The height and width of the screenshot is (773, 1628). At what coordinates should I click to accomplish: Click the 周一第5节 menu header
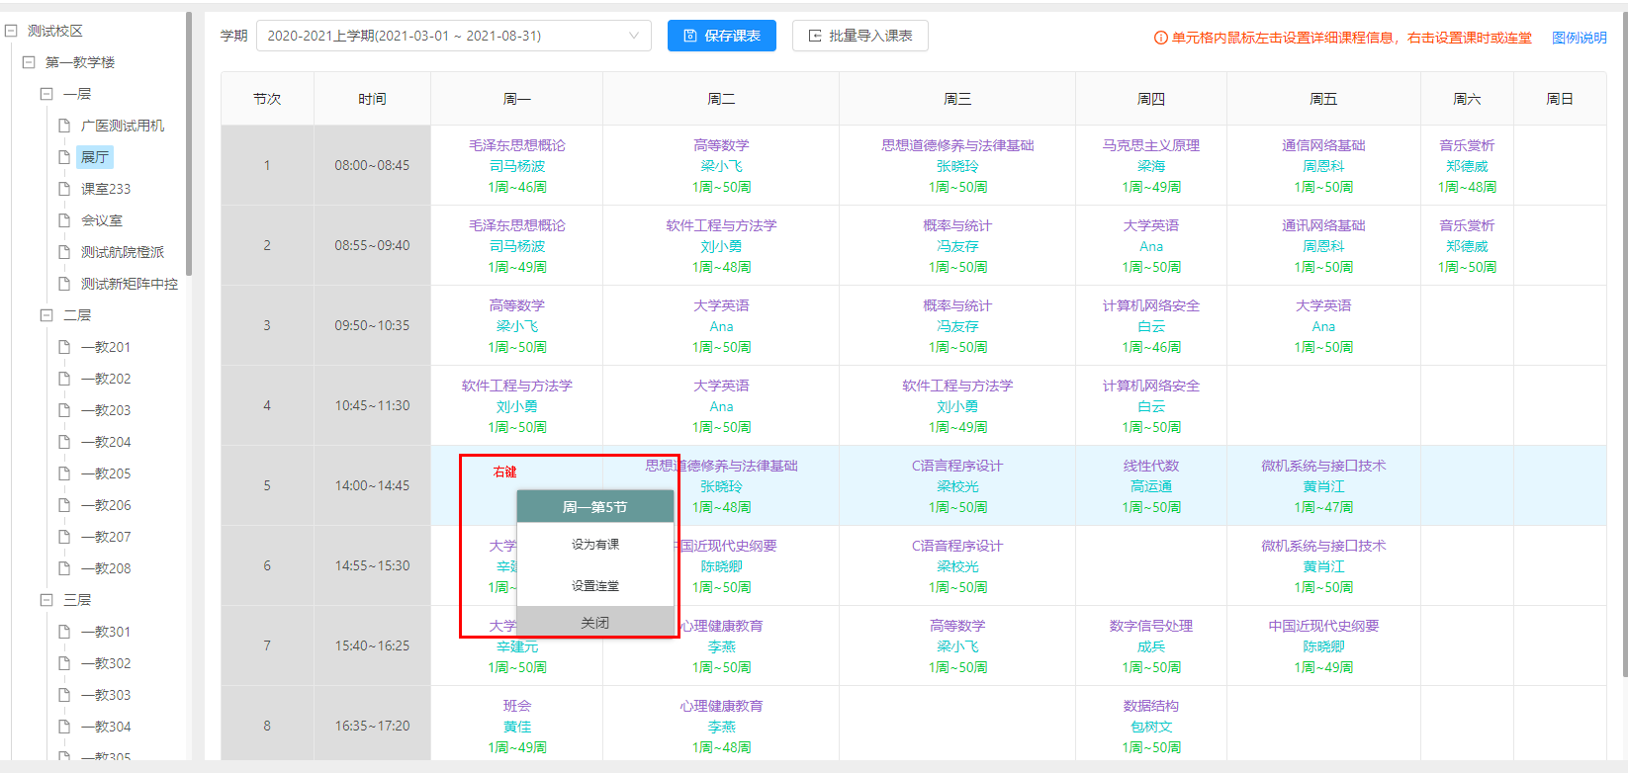[595, 507]
